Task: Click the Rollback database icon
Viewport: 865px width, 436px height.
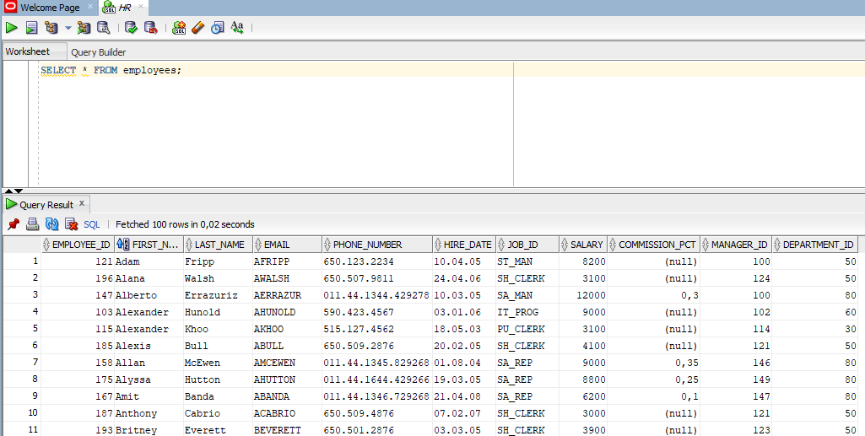Action: (150, 28)
